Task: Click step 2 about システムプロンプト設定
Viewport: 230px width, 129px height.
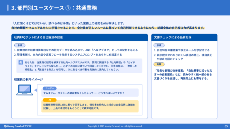Action: (68, 55)
